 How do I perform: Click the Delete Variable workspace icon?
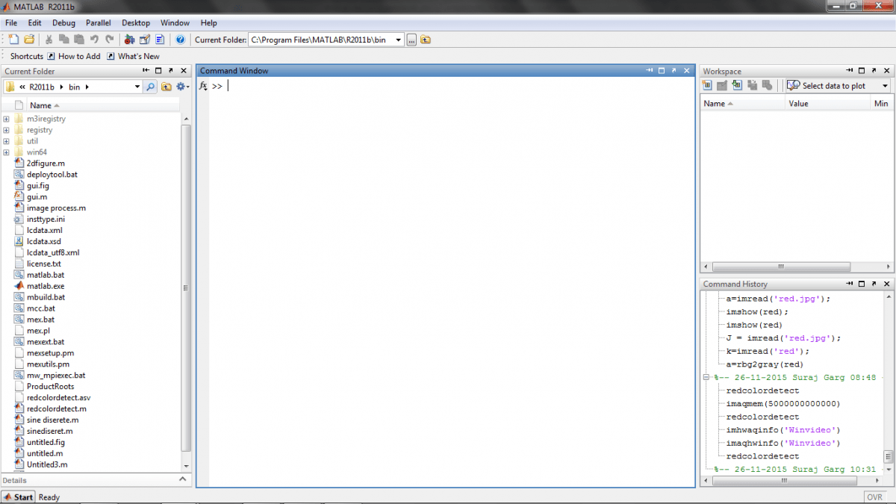point(768,86)
